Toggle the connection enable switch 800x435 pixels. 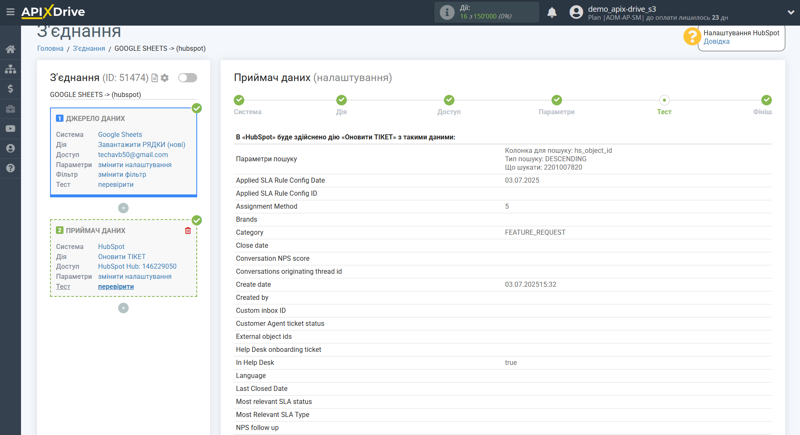click(x=187, y=78)
